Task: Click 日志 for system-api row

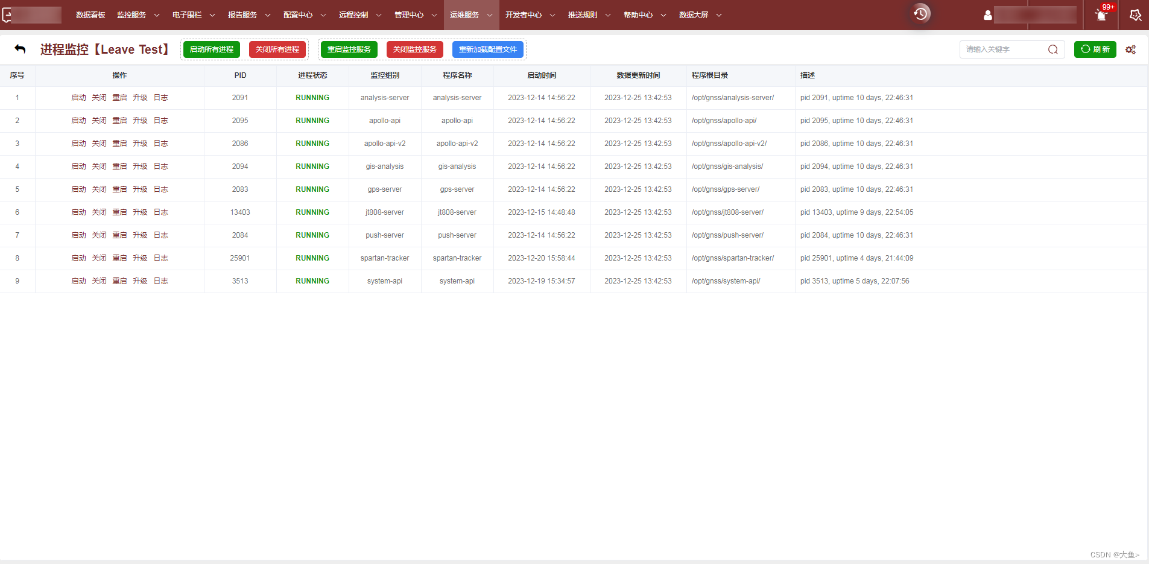Action: (x=161, y=281)
